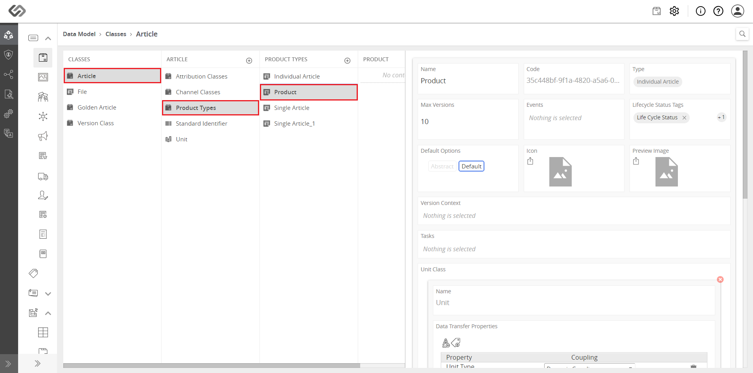Open the price tag icon in secondary sidebar

[x=33, y=273]
